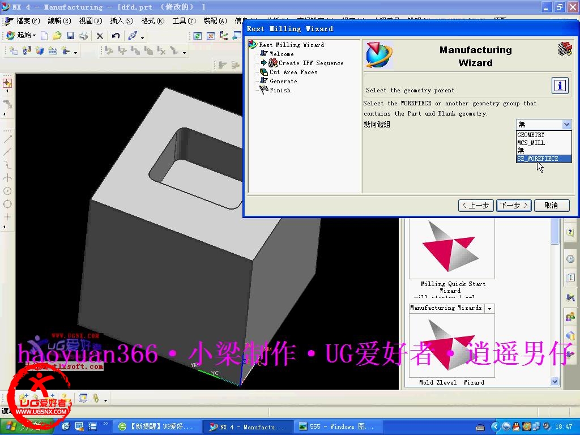580x435 pixels.
Task: Open the 幾何體組 geometry group combo box
Action: pos(543,124)
